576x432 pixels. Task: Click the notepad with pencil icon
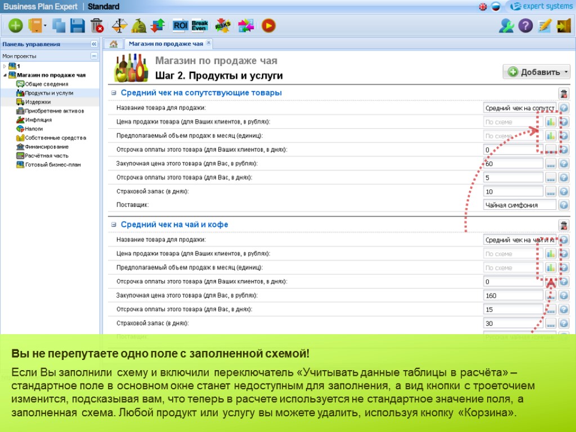pyautogui.click(x=544, y=26)
